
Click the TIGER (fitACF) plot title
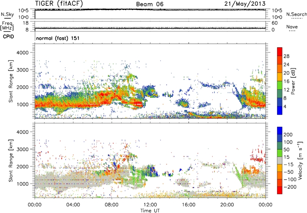click(x=59, y=4)
